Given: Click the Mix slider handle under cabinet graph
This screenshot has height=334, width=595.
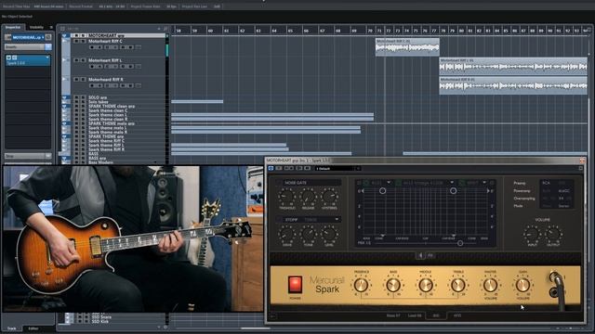Looking at the screenshot, I should point(460,243).
